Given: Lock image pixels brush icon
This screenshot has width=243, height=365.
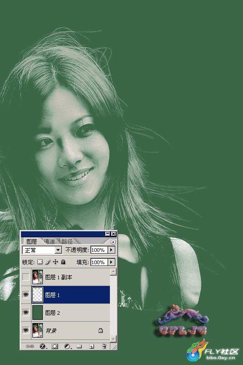Looking at the screenshot, I should pyautogui.click(x=48, y=262).
